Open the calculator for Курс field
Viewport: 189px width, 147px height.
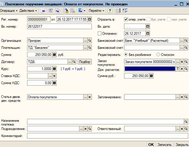pyautogui.click(x=54, y=69)
